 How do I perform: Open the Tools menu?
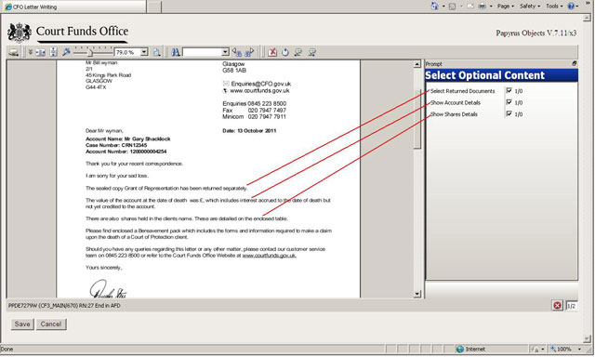pyautogui.click(x=554, y=7)
